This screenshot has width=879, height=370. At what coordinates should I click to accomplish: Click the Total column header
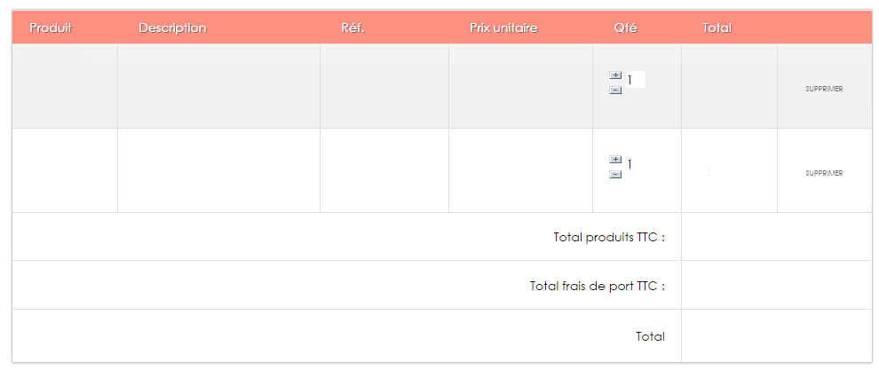[717, 28]
